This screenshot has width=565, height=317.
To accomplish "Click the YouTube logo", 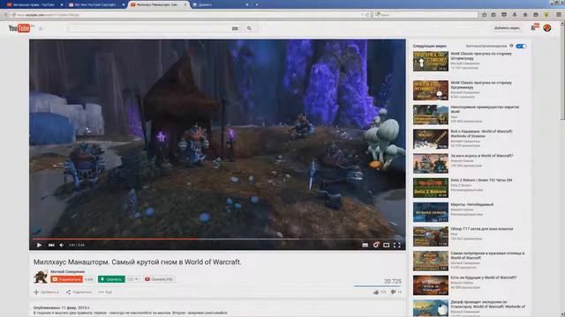I will pyautogui.click(x=19, y=28).
